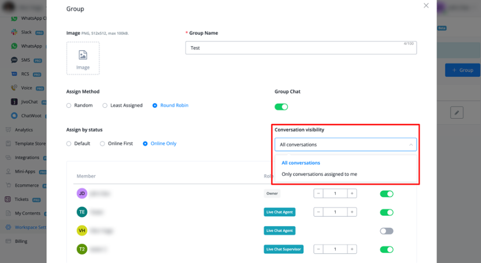The height and width of the screenshot is (263, 481).
Task: Select Least Assigned radio option
Action: pos(104,106)
